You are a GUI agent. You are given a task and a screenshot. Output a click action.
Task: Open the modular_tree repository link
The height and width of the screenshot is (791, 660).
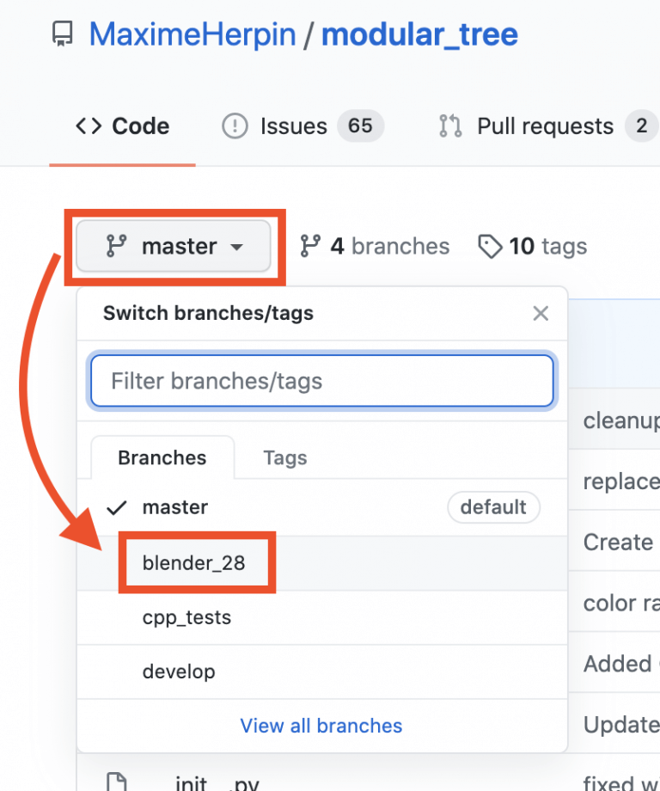click(x=419, y=34)
